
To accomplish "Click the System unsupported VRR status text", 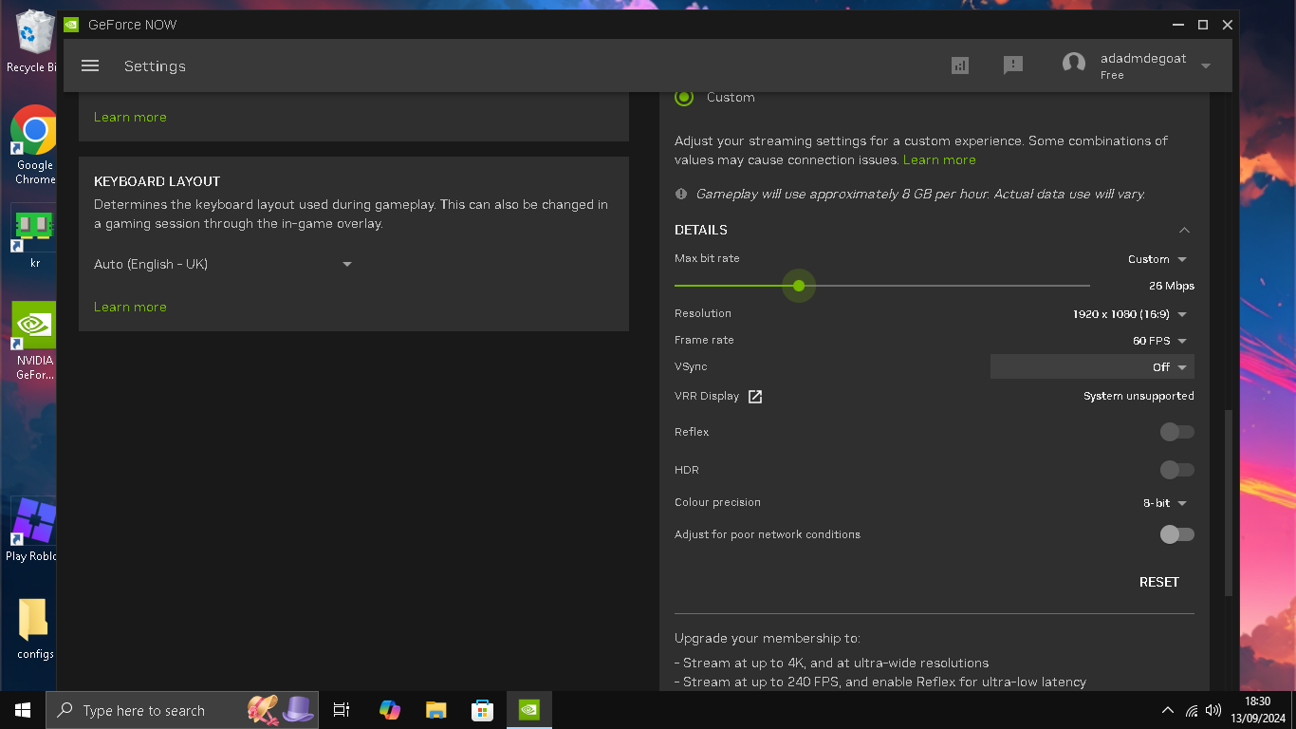I will pyautogui.click(x=1139, y=396).
